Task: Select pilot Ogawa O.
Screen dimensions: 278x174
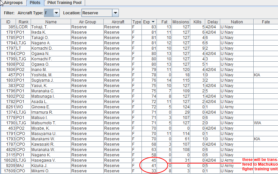Action: point(51,64)
